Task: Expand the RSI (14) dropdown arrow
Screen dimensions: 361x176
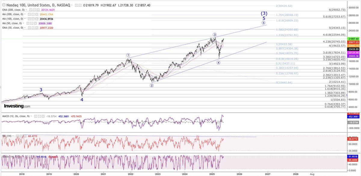Action: click(13, 136)
